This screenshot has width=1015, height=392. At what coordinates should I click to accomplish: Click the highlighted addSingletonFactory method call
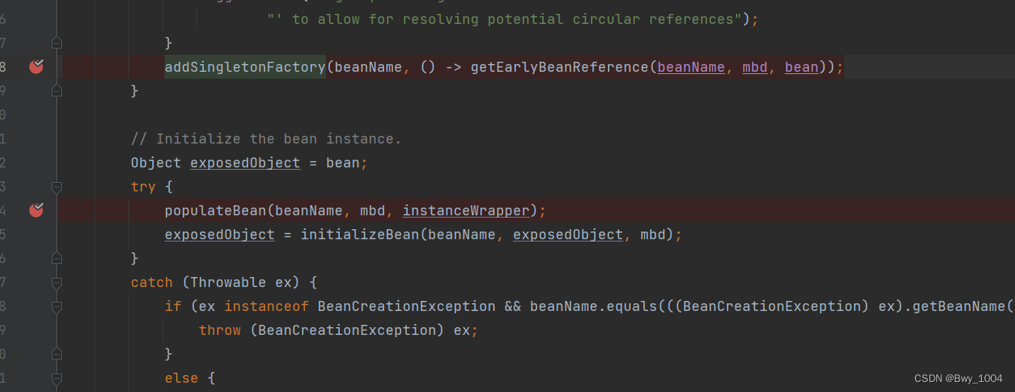[245, 67]
